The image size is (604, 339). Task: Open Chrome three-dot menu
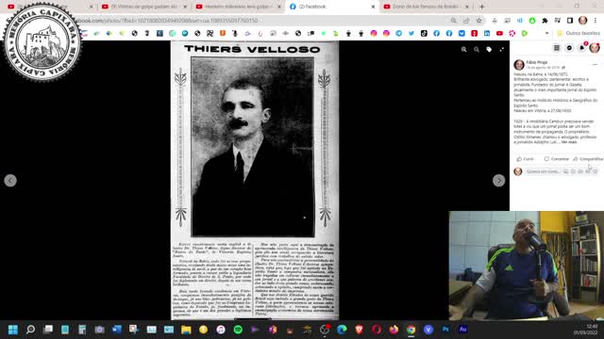click(x=596, y=21)
